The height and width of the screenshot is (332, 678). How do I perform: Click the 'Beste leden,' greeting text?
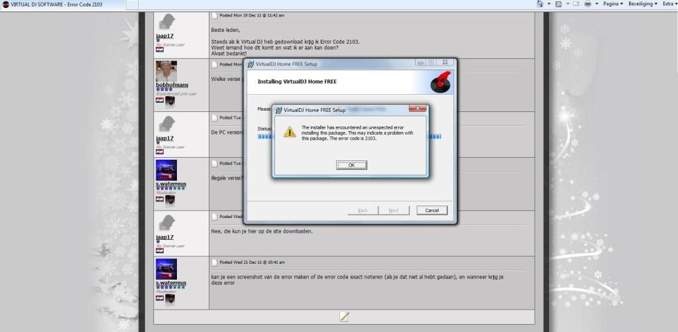pyautogui.click(x=225, y=30)
